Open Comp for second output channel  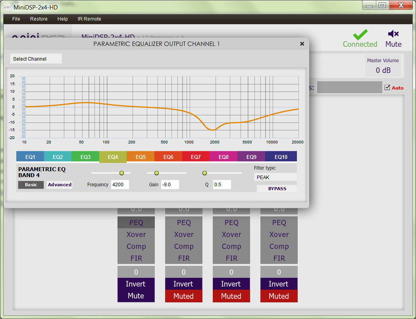(x=184, y=246)
